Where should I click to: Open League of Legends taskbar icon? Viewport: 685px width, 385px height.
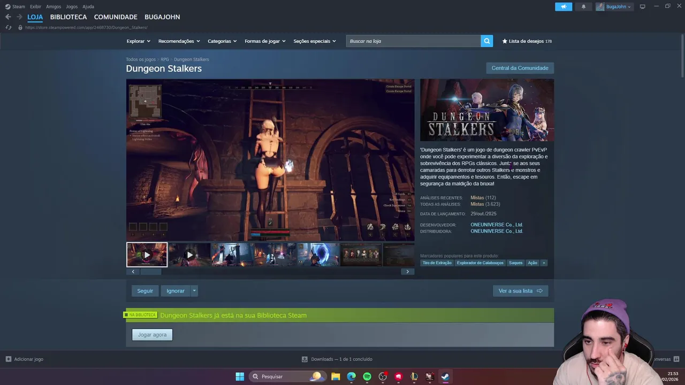414,376
